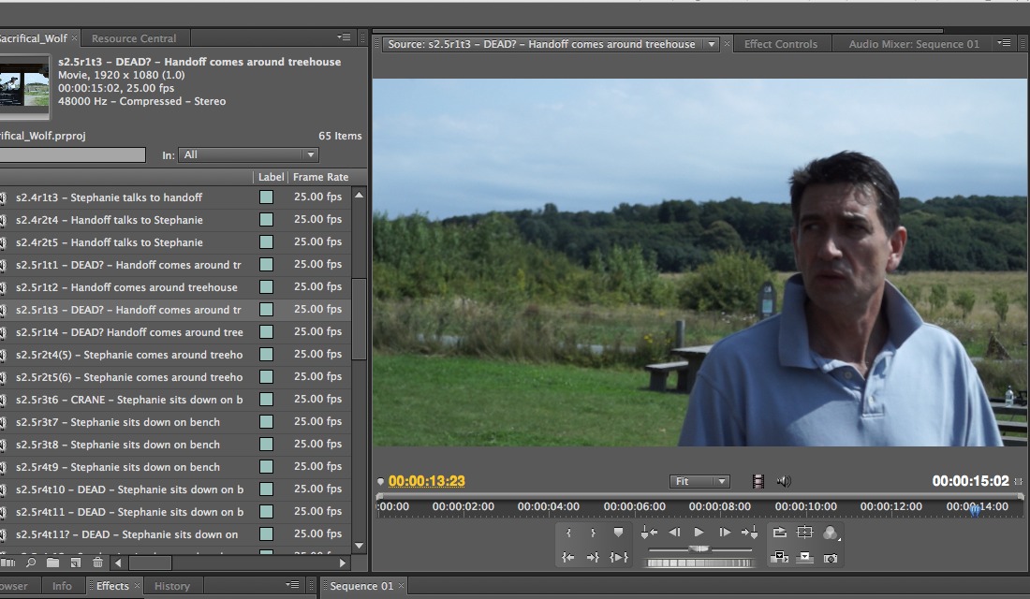Screen dimensions: 1030x599
Task: Click the Set Out Point icon
Action: click(593, 533)
